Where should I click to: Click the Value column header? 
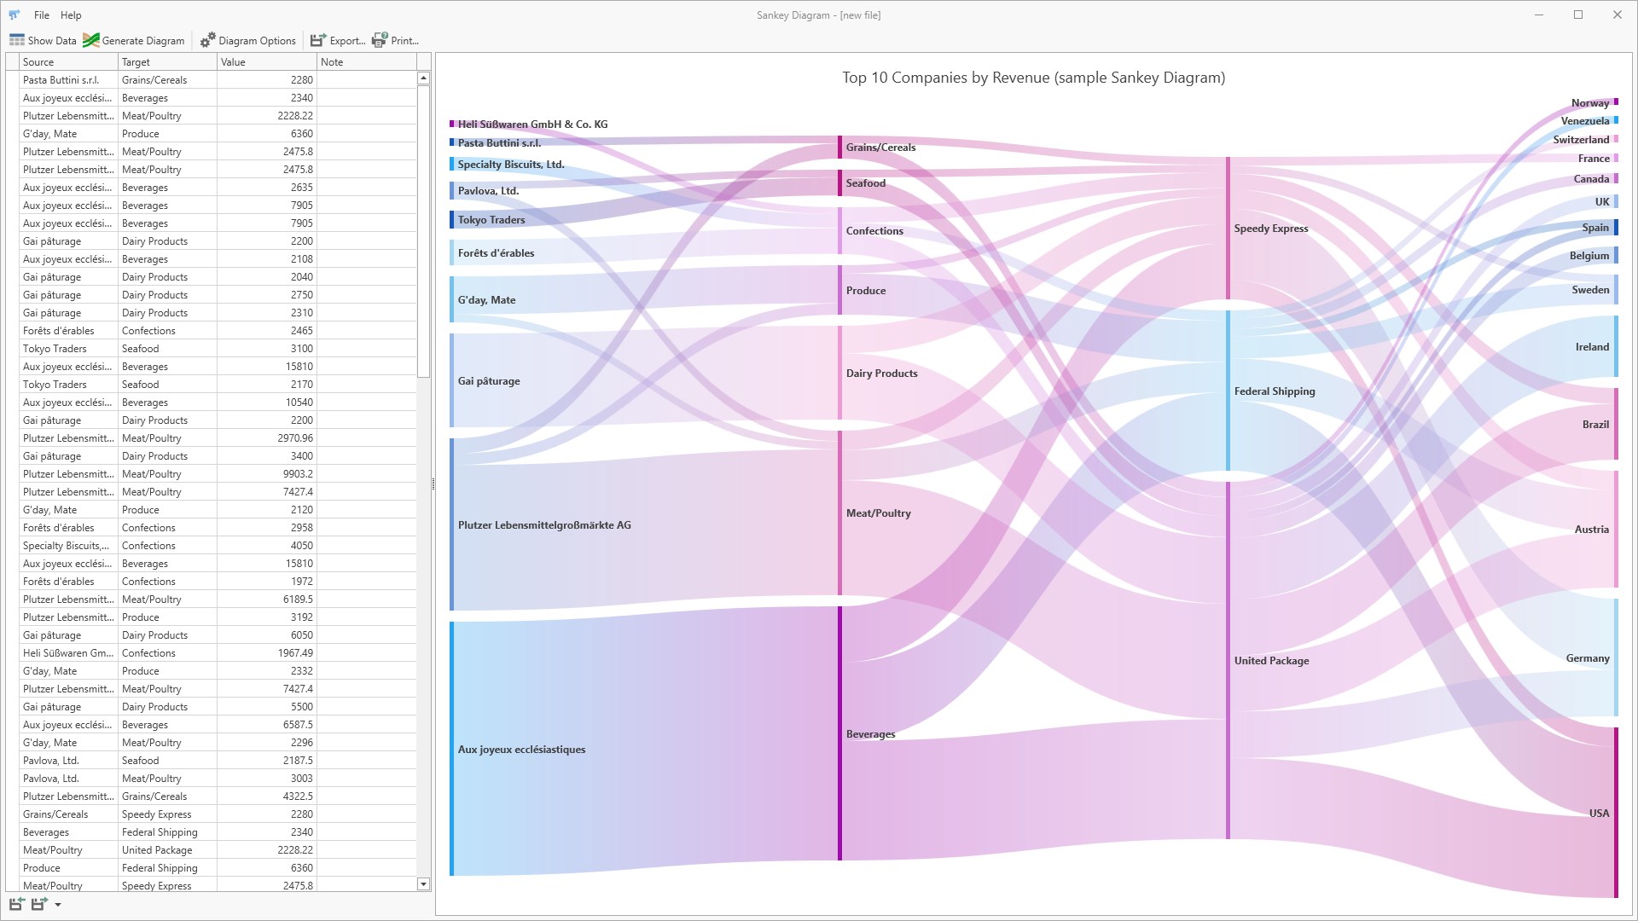coord(266,62)
